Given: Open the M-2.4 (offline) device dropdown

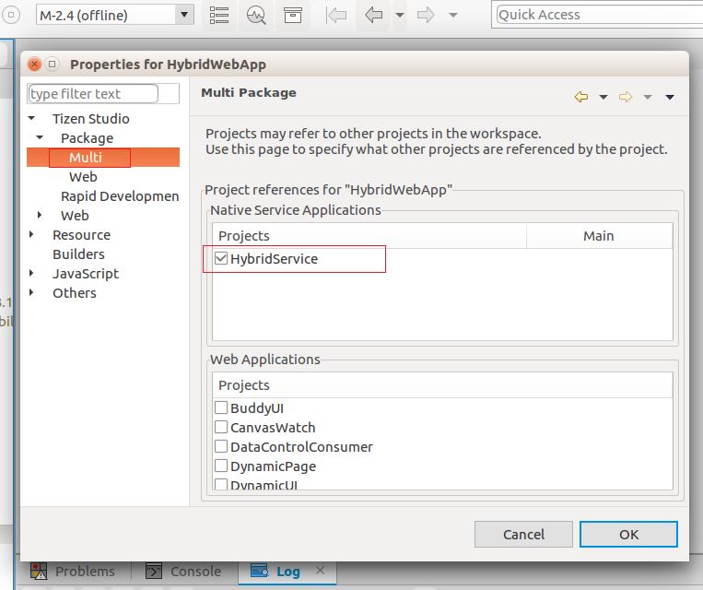Looking at the screenshot, I should (x=183, y=15).
